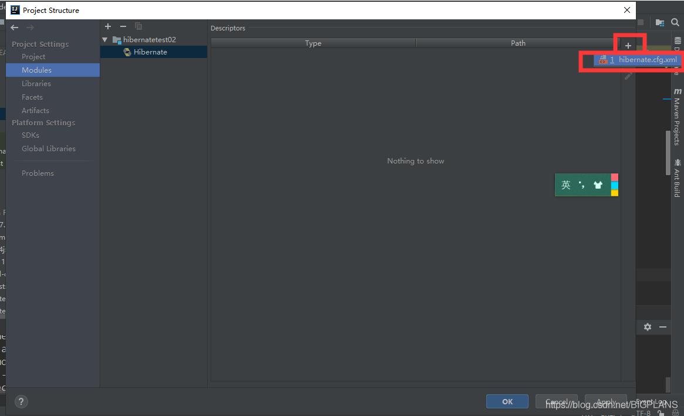This screenshot has width=684, height=416.
Task: Open the Maven Projects tool window
Action: tap(677, 117)
